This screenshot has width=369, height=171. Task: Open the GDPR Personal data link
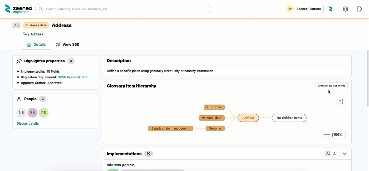(x=72, y=77)
